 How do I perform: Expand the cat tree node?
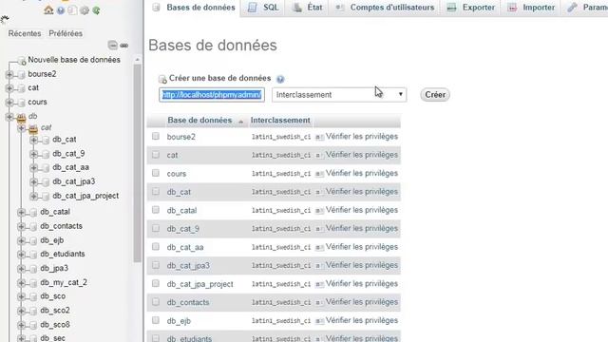pos(9,88)
